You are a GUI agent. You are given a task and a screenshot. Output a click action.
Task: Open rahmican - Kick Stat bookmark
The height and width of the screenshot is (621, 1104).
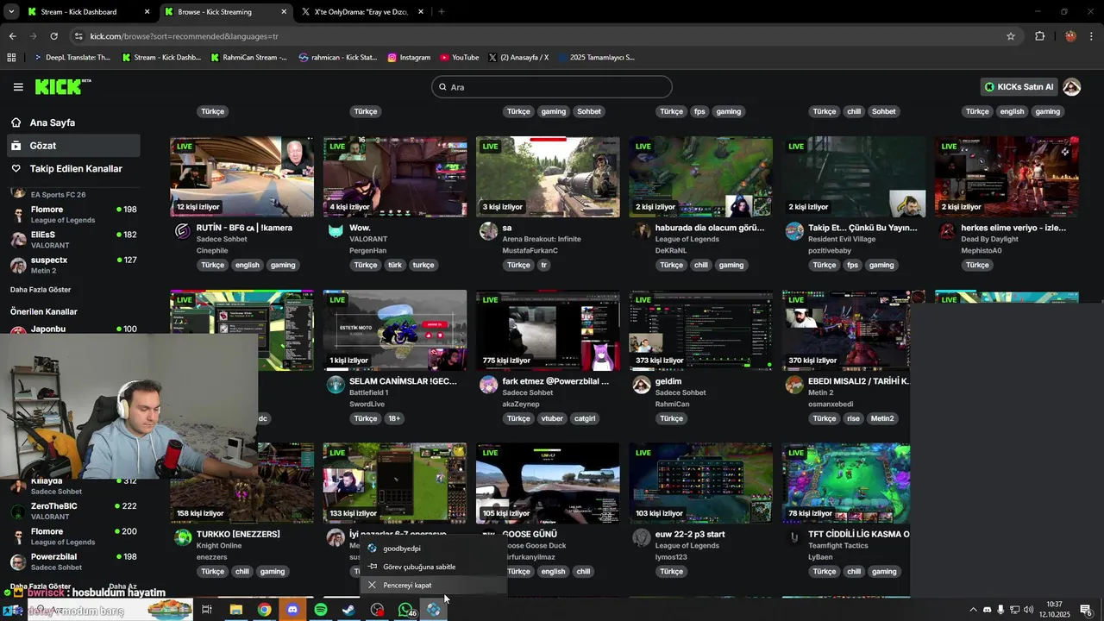point(338,58)
